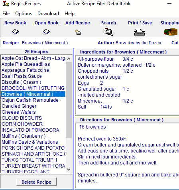Viewport: 179px width, 190px height.
Task: Click the Butter or margarine ingredient line
Action: click(116, 65)
